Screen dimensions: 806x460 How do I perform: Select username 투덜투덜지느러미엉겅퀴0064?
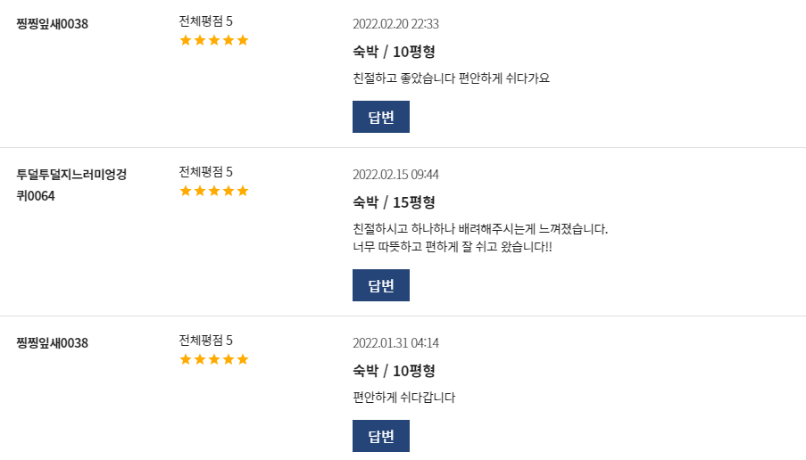71,185
